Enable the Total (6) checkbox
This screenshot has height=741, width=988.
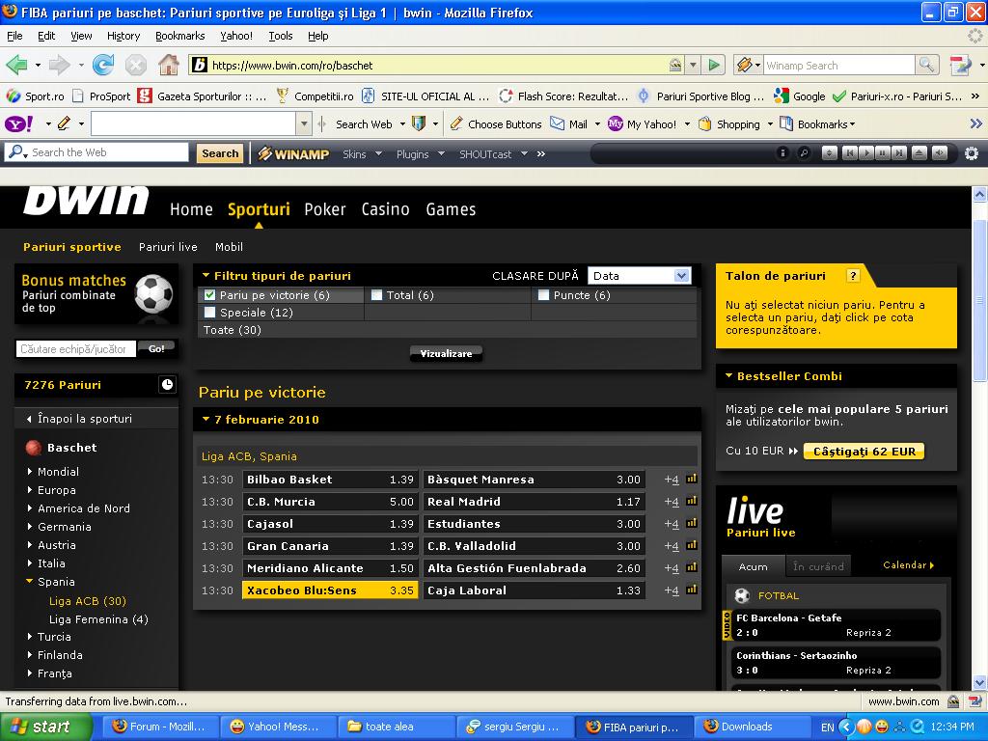[377, 295]
